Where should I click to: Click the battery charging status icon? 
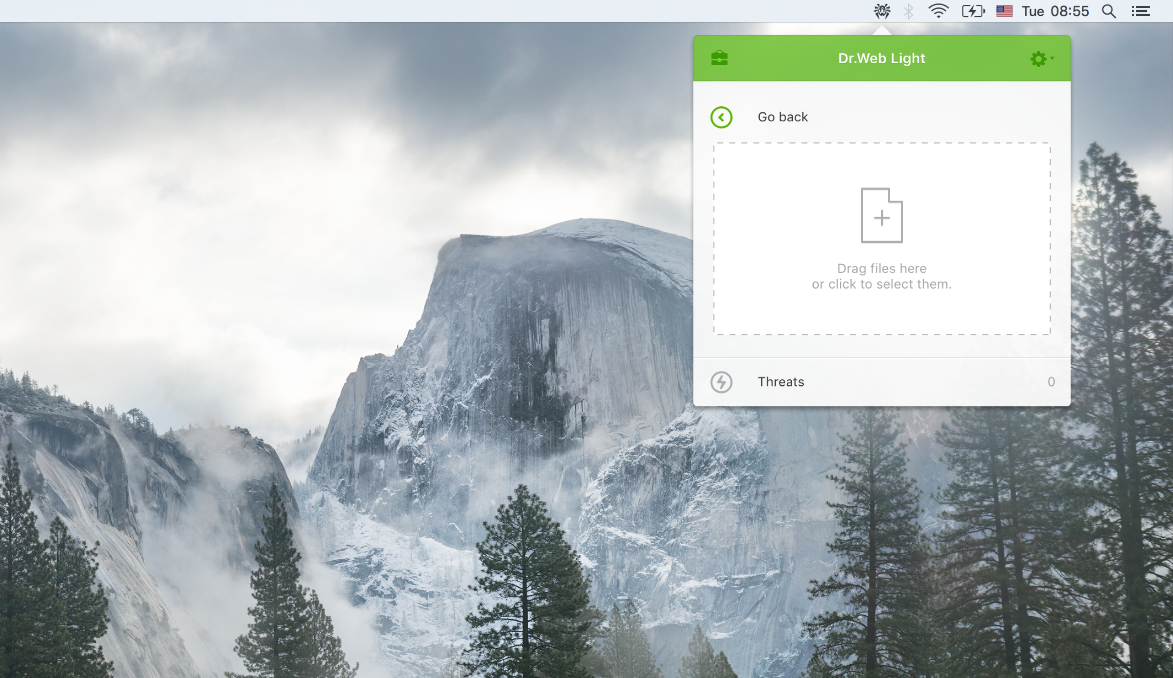(x=973, y=11)
